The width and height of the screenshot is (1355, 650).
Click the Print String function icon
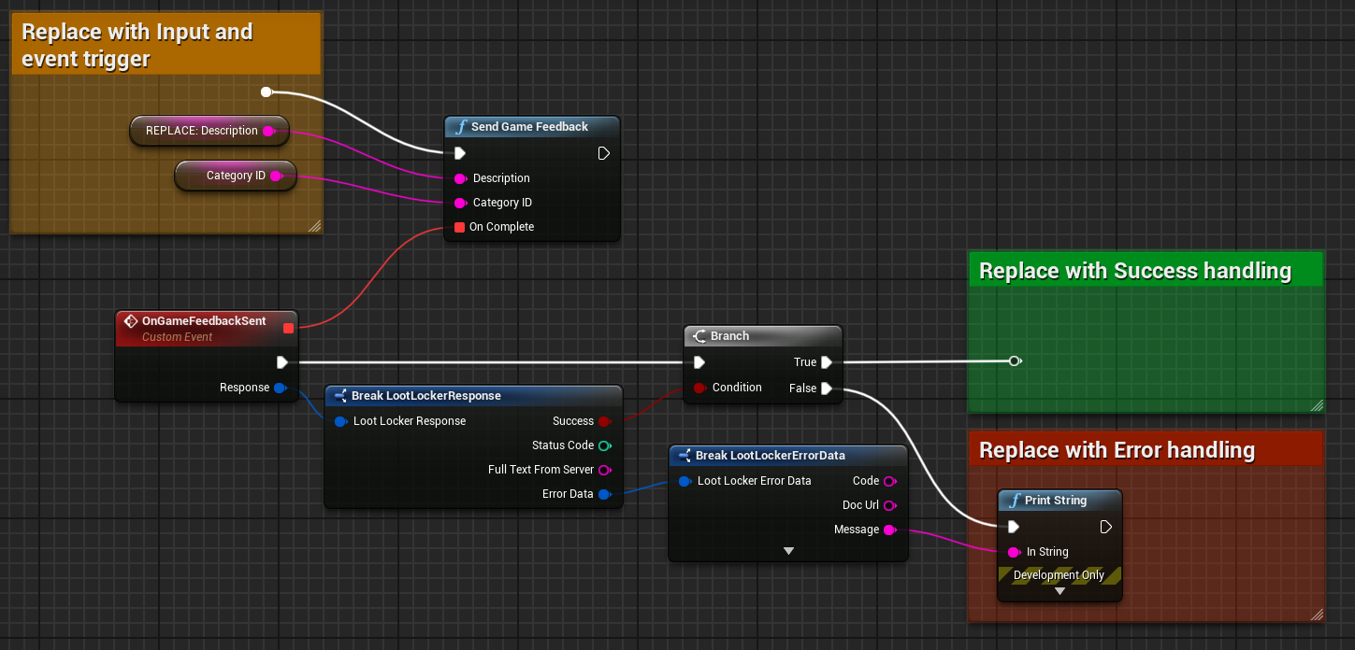[1014, 501]
